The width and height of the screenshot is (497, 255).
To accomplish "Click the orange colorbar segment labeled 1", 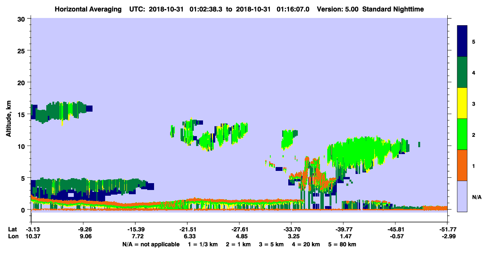I will coord(462,165).
